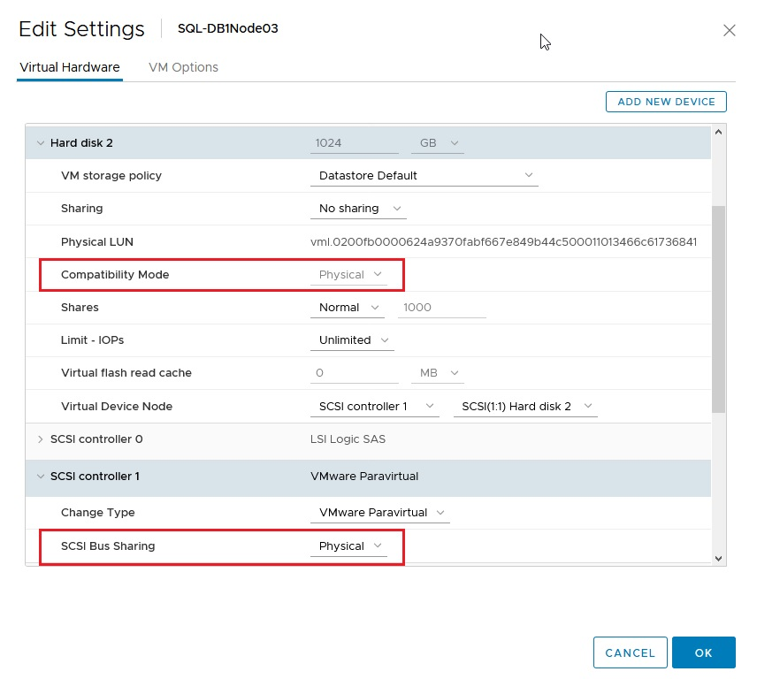Confirm settings with the OK button

[703, 653]
